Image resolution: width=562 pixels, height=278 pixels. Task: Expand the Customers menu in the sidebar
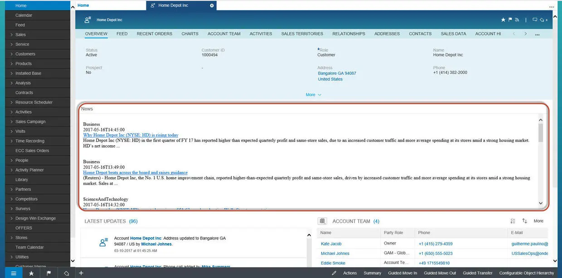[x=11, y=54]
